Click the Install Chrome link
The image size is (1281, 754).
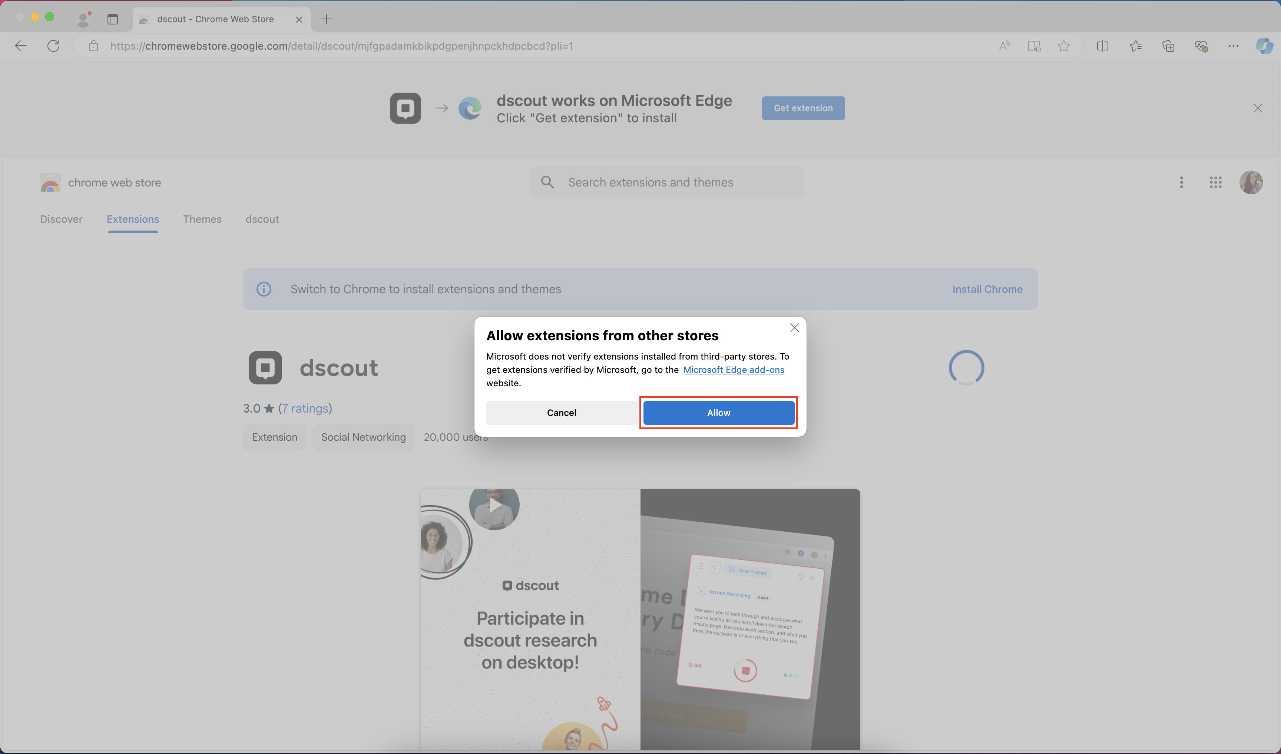click(x=987, y=289)
